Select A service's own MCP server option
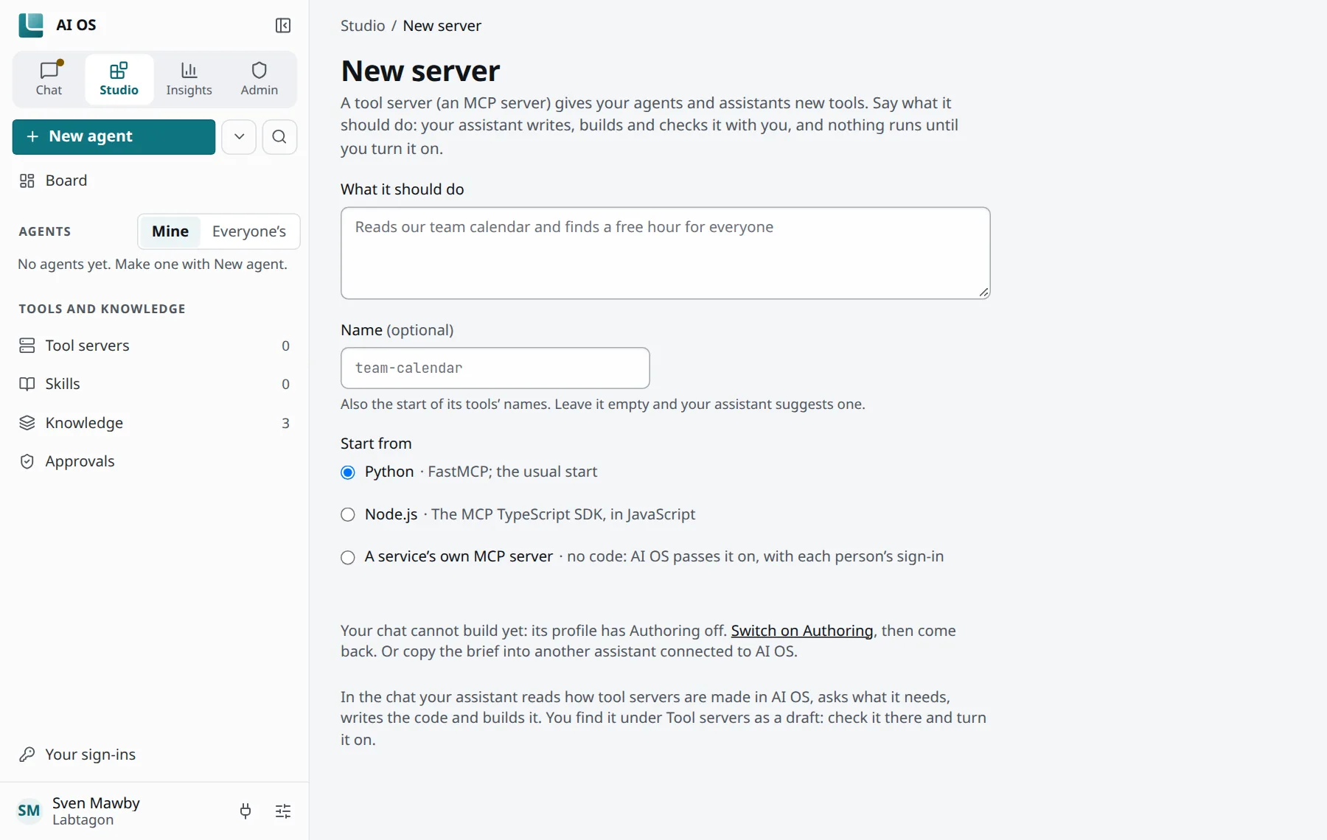Screen dimensions: 1327x840 [348, 558]
